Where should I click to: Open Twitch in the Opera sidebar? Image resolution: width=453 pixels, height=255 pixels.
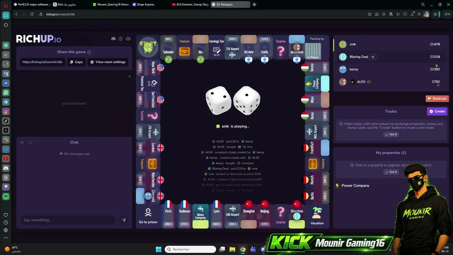(6, 187)
